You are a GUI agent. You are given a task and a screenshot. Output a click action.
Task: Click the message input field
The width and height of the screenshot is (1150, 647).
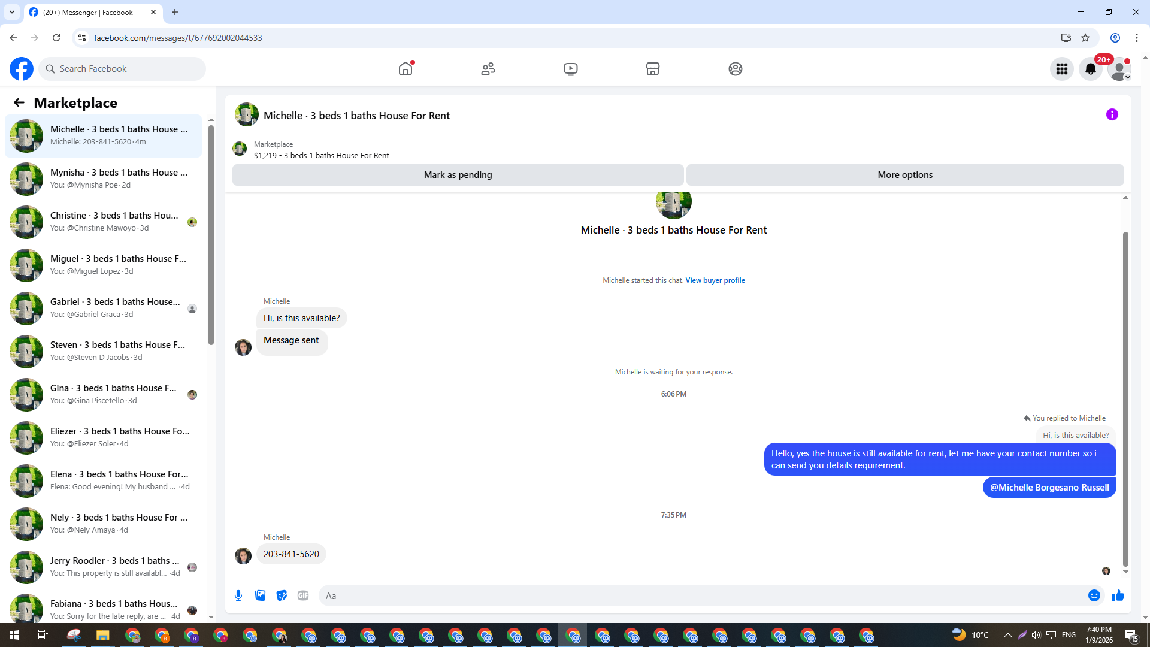[x=701, y=595]
